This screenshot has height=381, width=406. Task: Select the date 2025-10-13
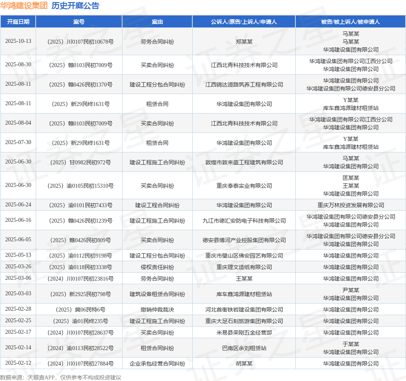coord(18,41)
